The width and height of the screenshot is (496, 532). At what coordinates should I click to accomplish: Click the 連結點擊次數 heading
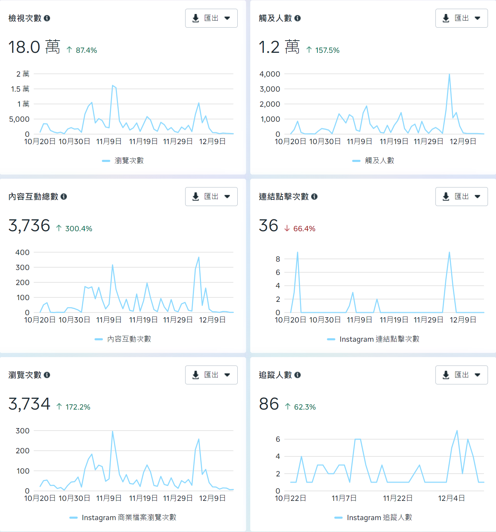284,197
